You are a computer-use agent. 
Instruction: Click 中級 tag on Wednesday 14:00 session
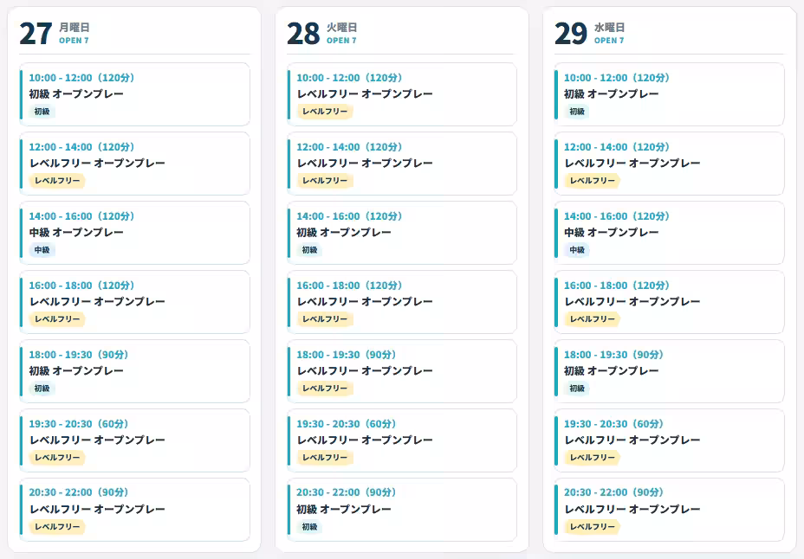point(577,250)
